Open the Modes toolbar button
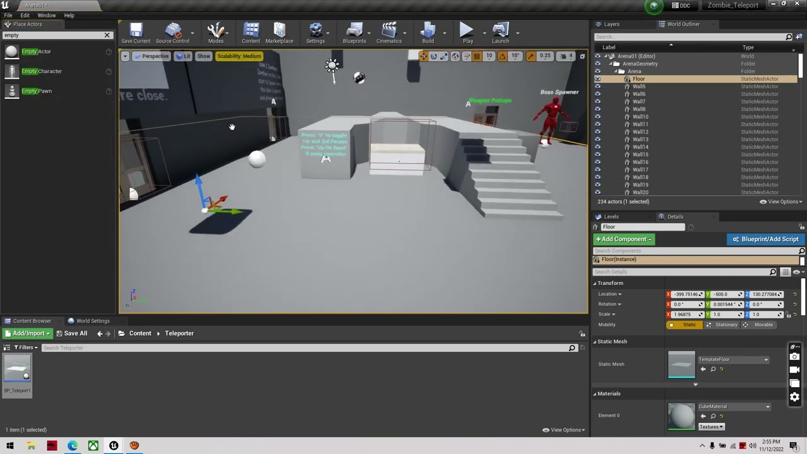This screenshot has height=454, width=807. coord(216,33)
